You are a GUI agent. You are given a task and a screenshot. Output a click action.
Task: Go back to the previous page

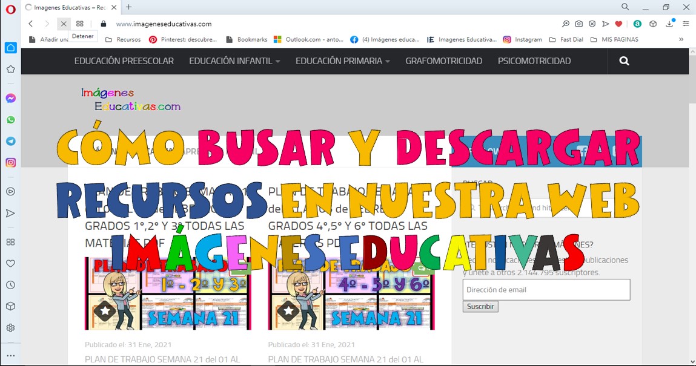(x=31, y=24)
